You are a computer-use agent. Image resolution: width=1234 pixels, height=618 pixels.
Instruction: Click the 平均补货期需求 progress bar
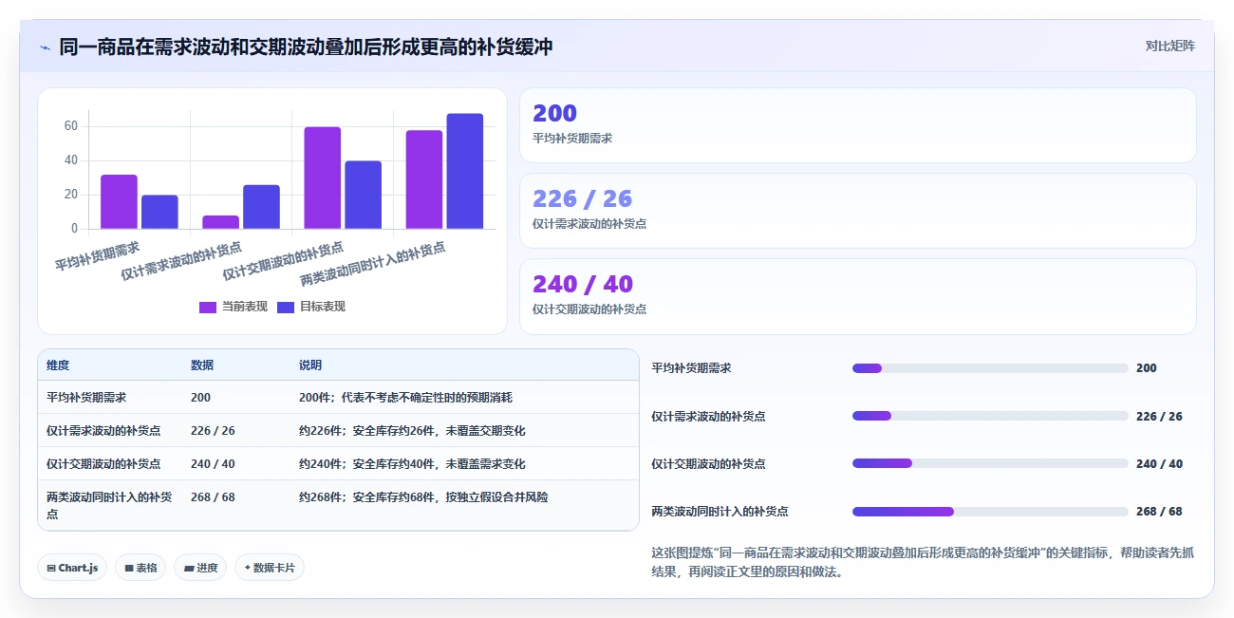[x=990, y=368]
